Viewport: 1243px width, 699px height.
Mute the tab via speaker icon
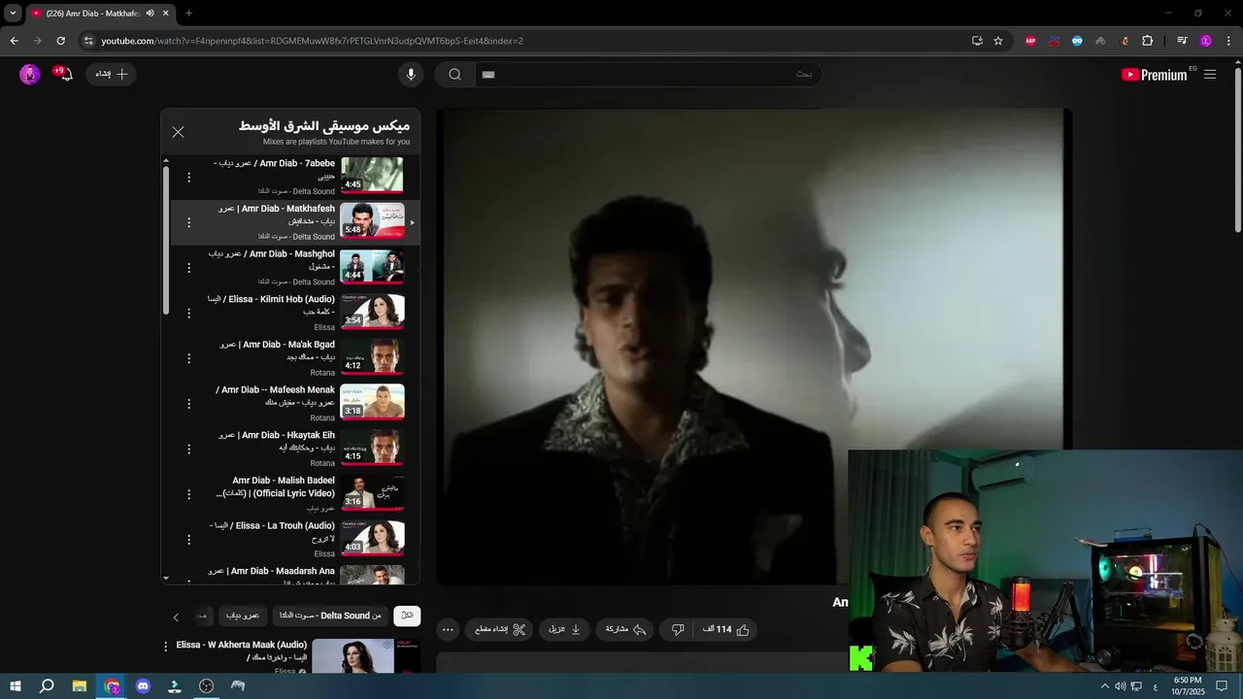(150, 14)
